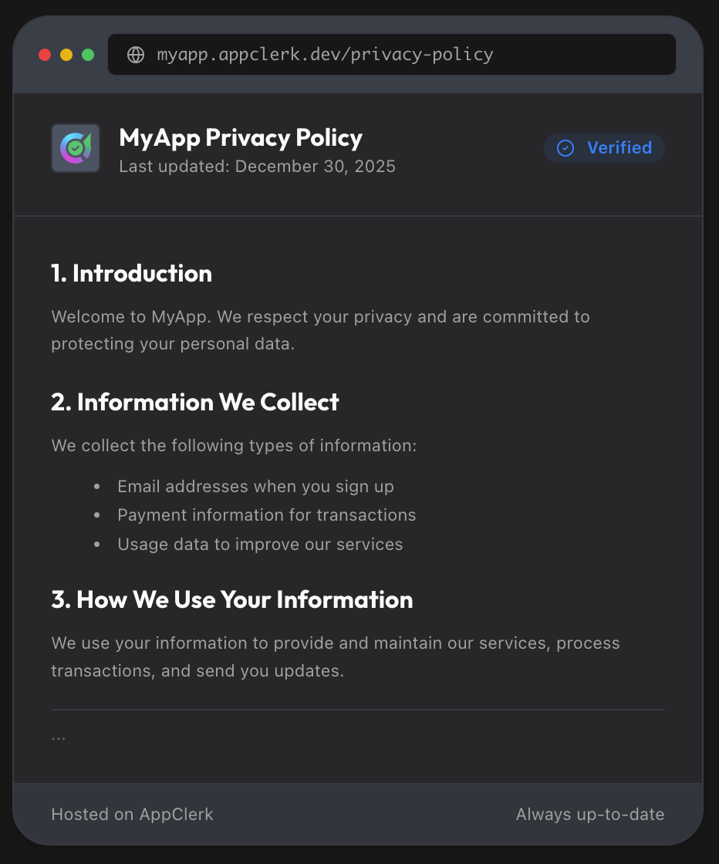The height and width of the screenshot is (864, 719).
Task: Select the circular check emblem in the app logo
Action: click(75, 147)
